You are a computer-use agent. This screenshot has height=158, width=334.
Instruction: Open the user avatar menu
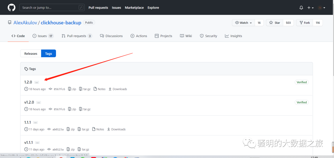click(321, 8)
